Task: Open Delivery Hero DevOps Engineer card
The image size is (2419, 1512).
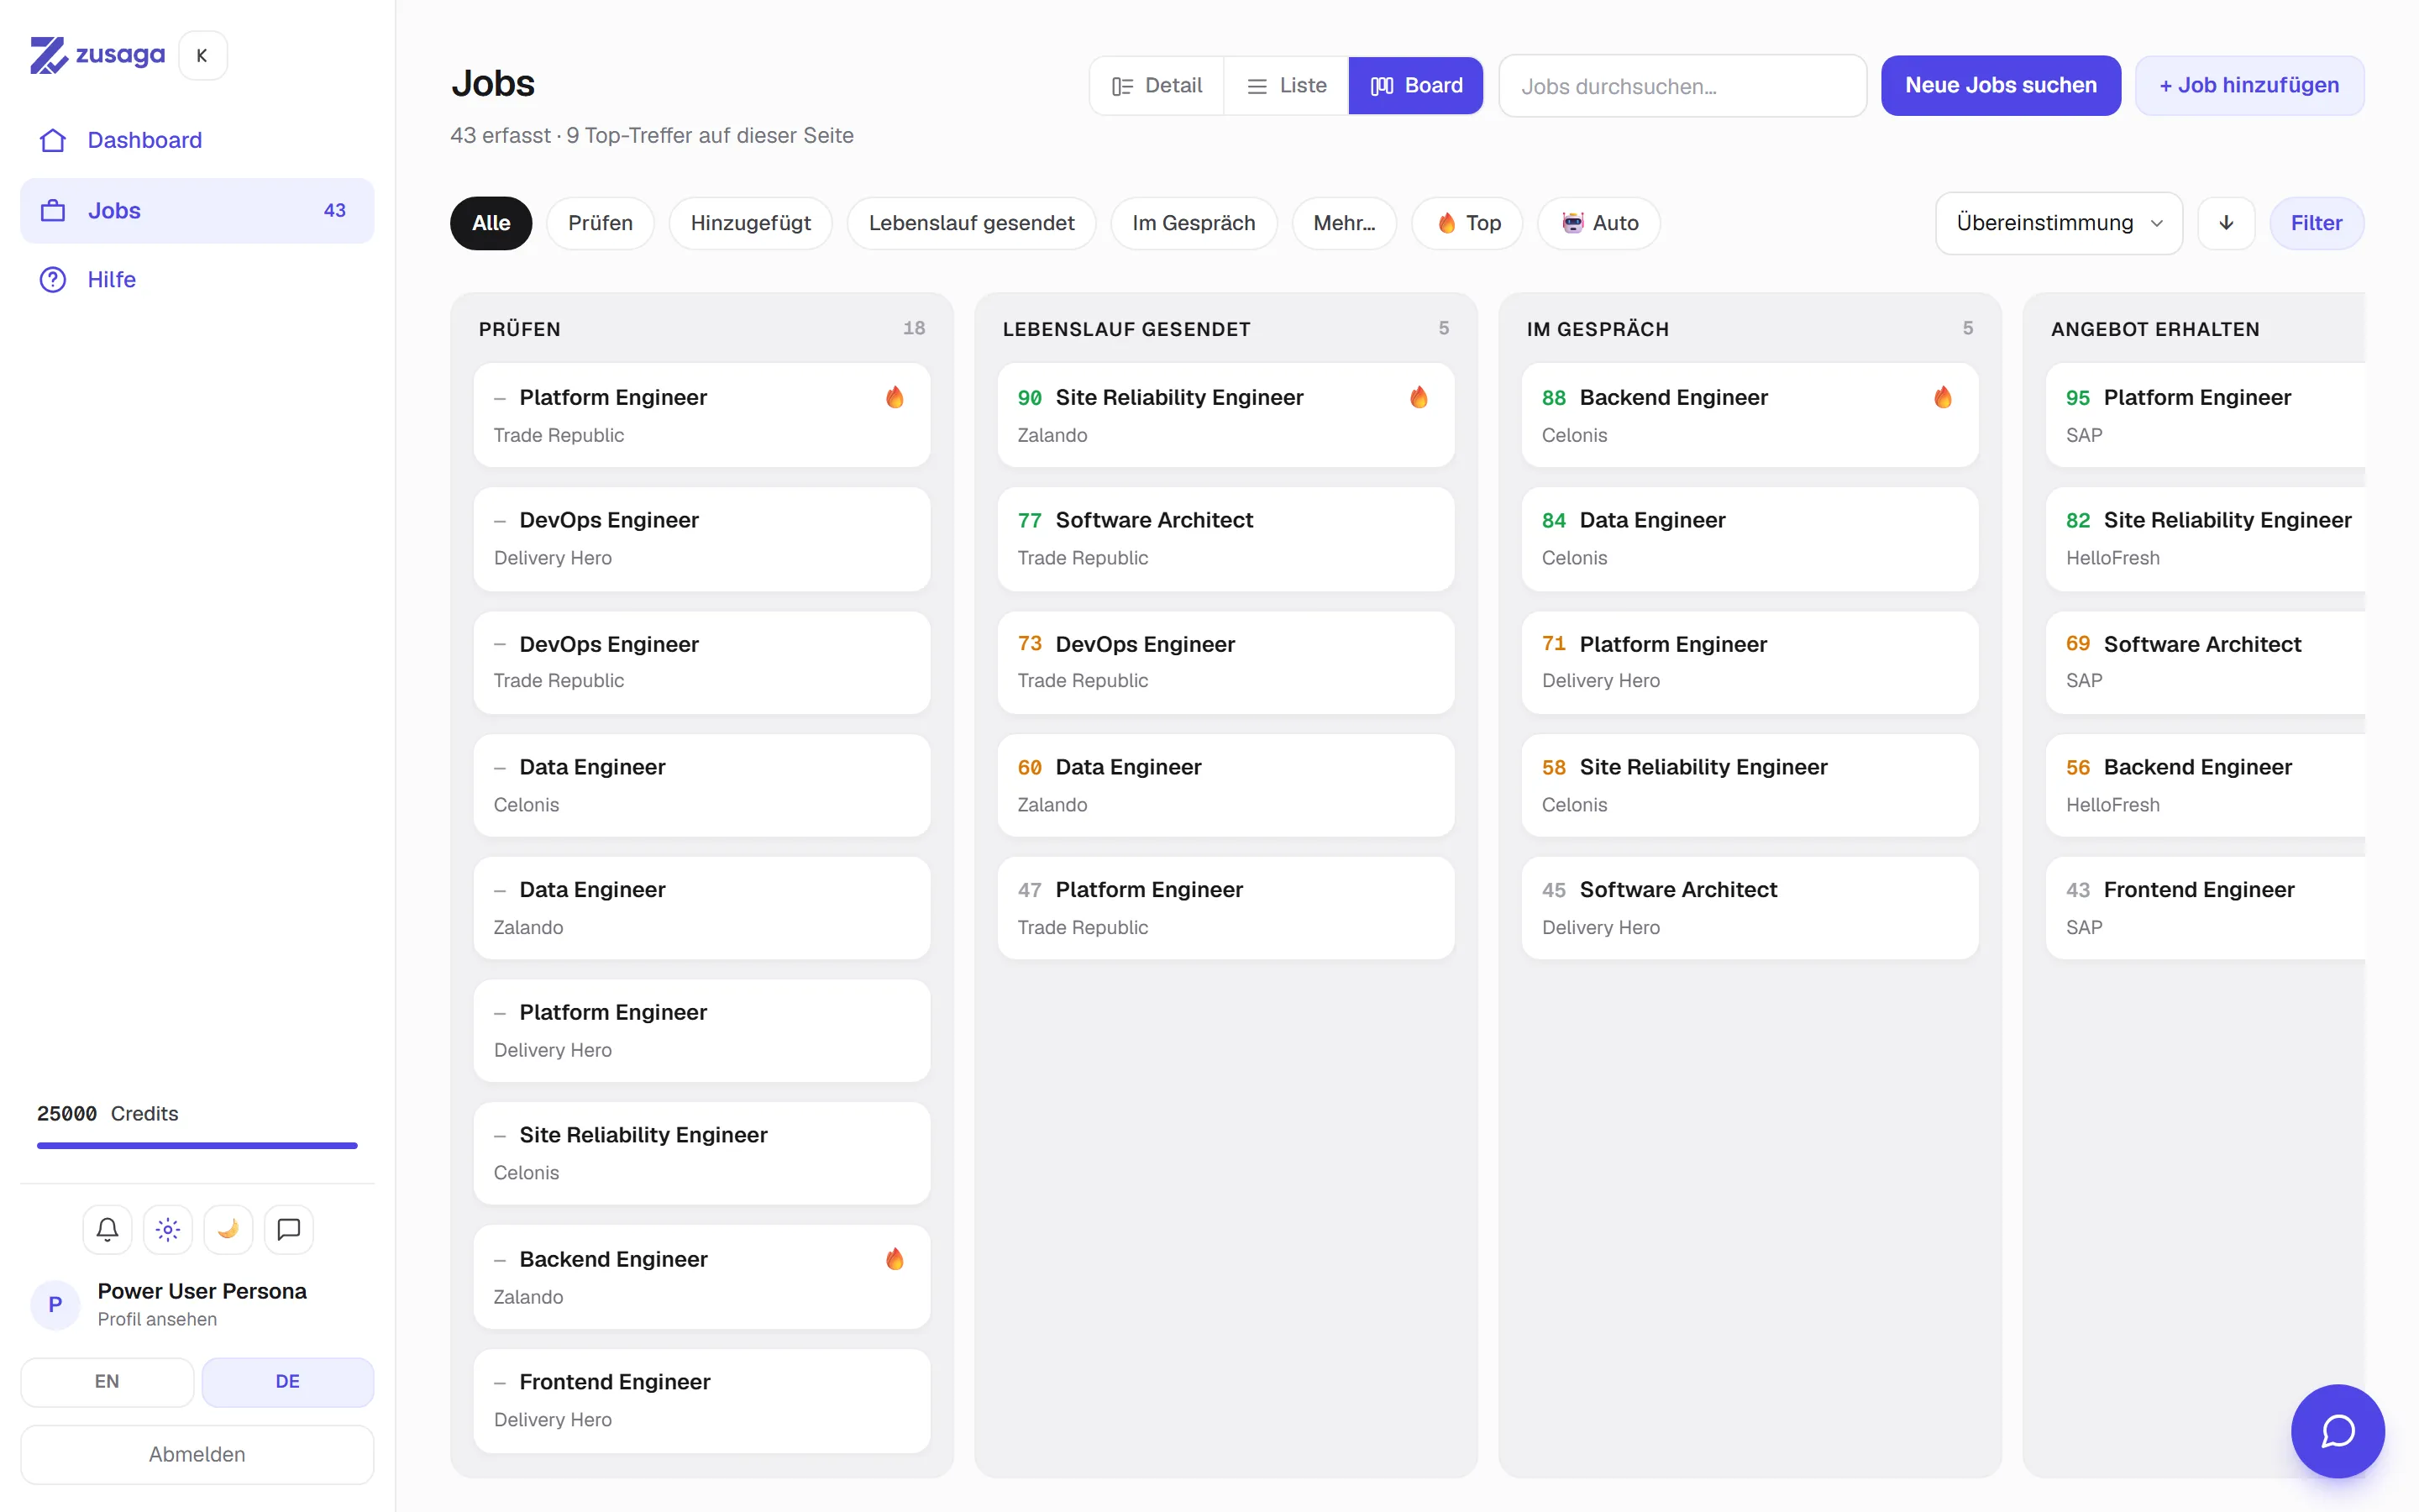Action: [x=701, y=539]
